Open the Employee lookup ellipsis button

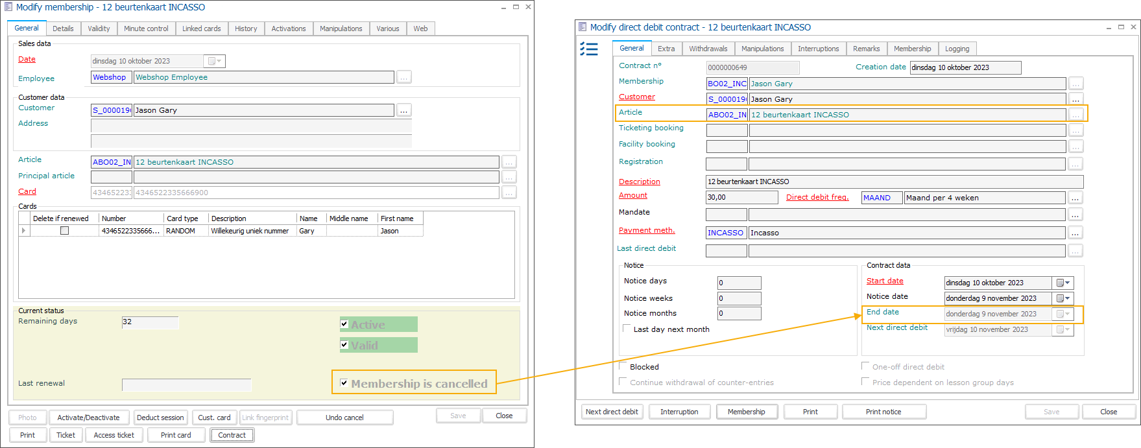point(403,78)
